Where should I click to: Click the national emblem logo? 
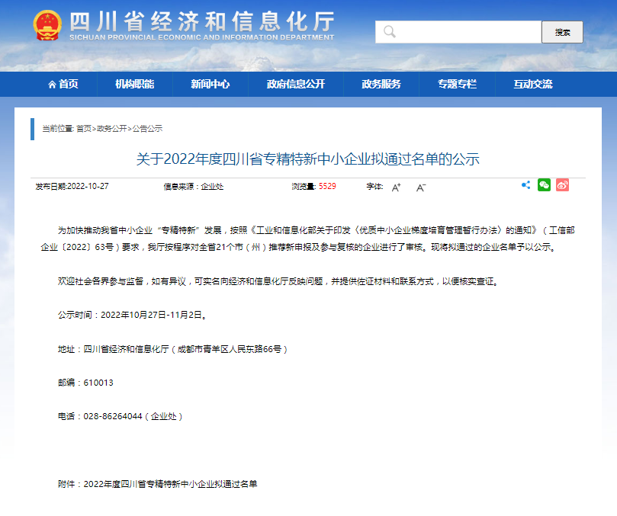48,26
